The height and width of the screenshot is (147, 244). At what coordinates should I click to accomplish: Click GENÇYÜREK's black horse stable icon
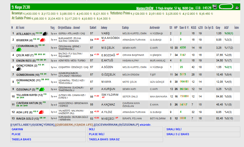pyautogui.click(x=19, y=69)
